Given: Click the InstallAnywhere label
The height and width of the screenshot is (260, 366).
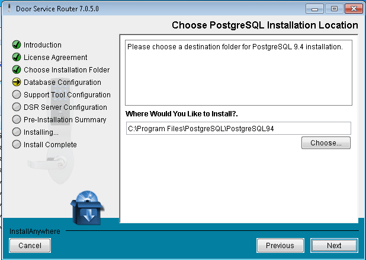Looking at the screenshot, I should tap(35, 232).
